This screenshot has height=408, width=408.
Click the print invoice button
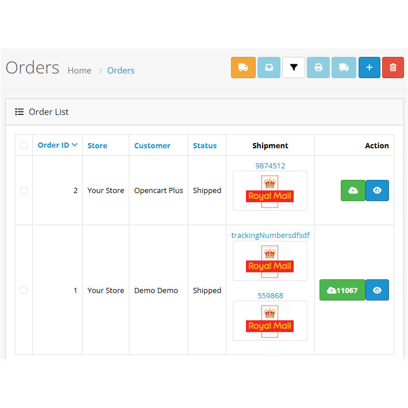318,67
